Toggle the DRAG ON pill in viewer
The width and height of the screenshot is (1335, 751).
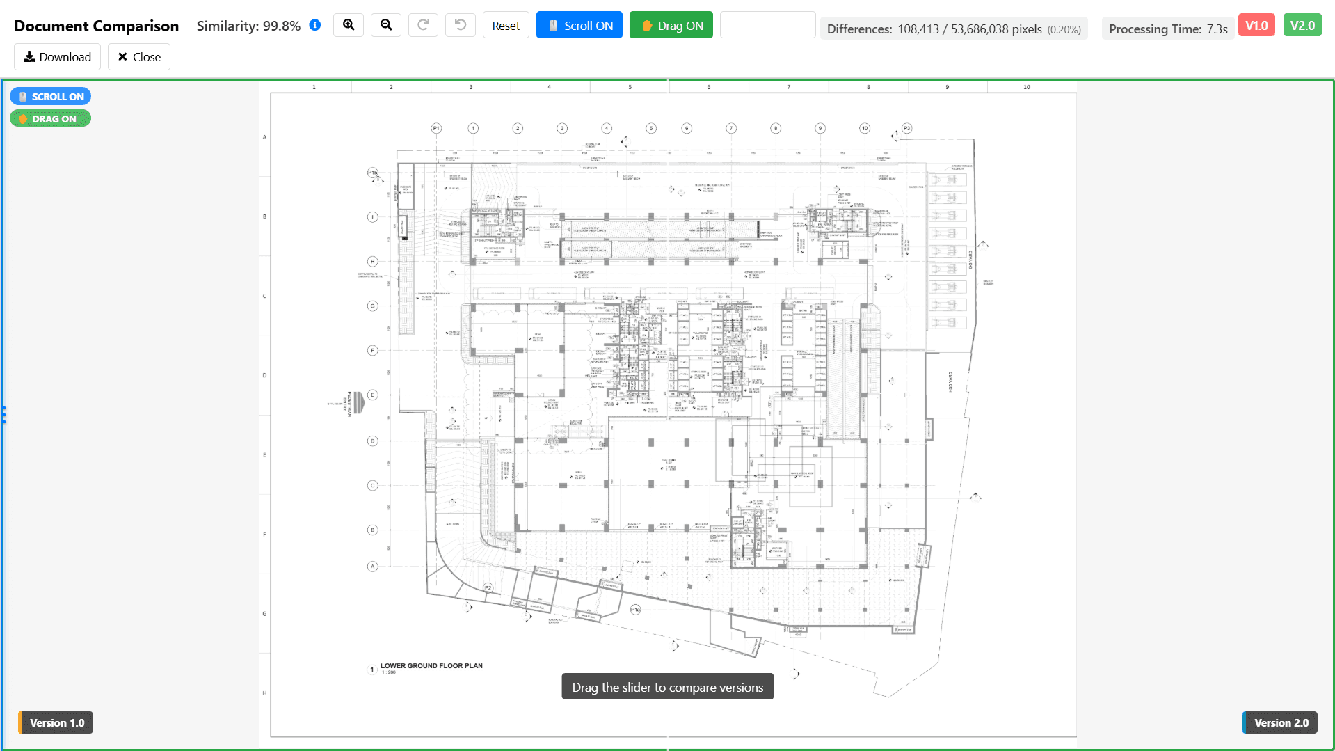click(x=50, y=119)
